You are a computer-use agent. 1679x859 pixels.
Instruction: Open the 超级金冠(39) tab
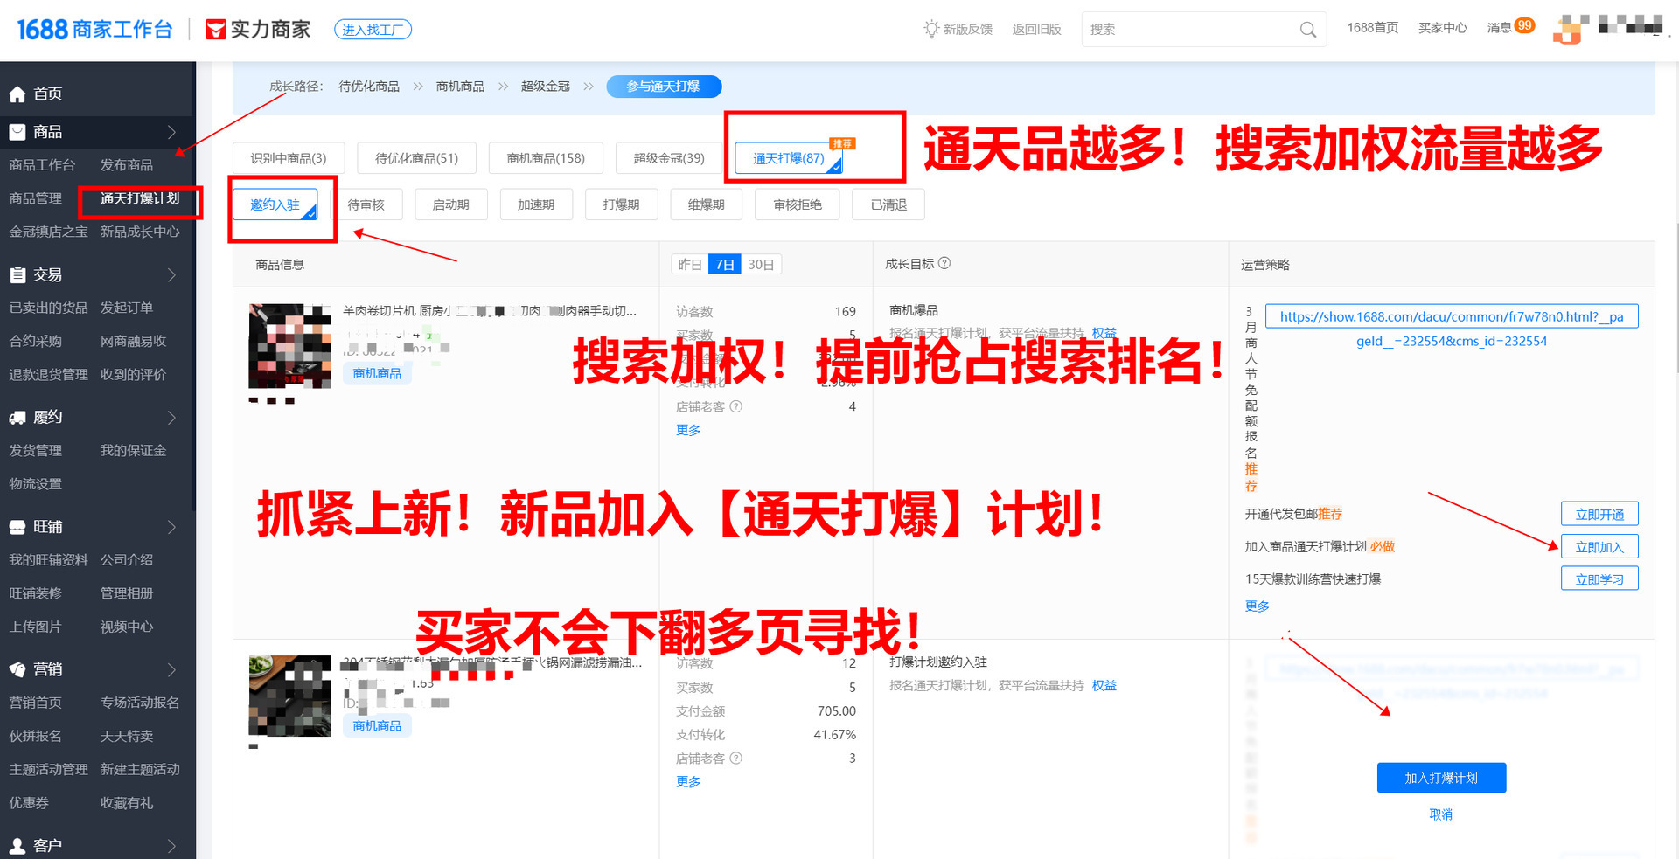click(669, 158)
